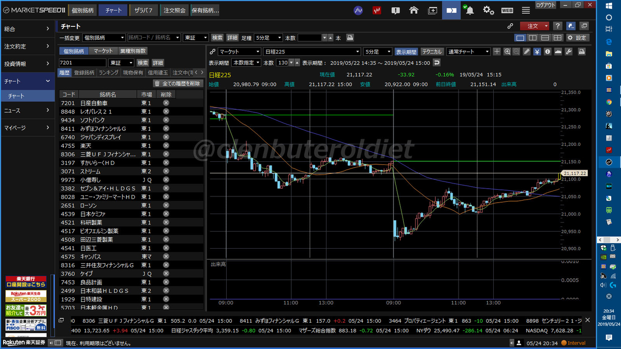Open the 日経225 symbol dropdown
This screenshot has width=621, height=349.
point(312,52)
